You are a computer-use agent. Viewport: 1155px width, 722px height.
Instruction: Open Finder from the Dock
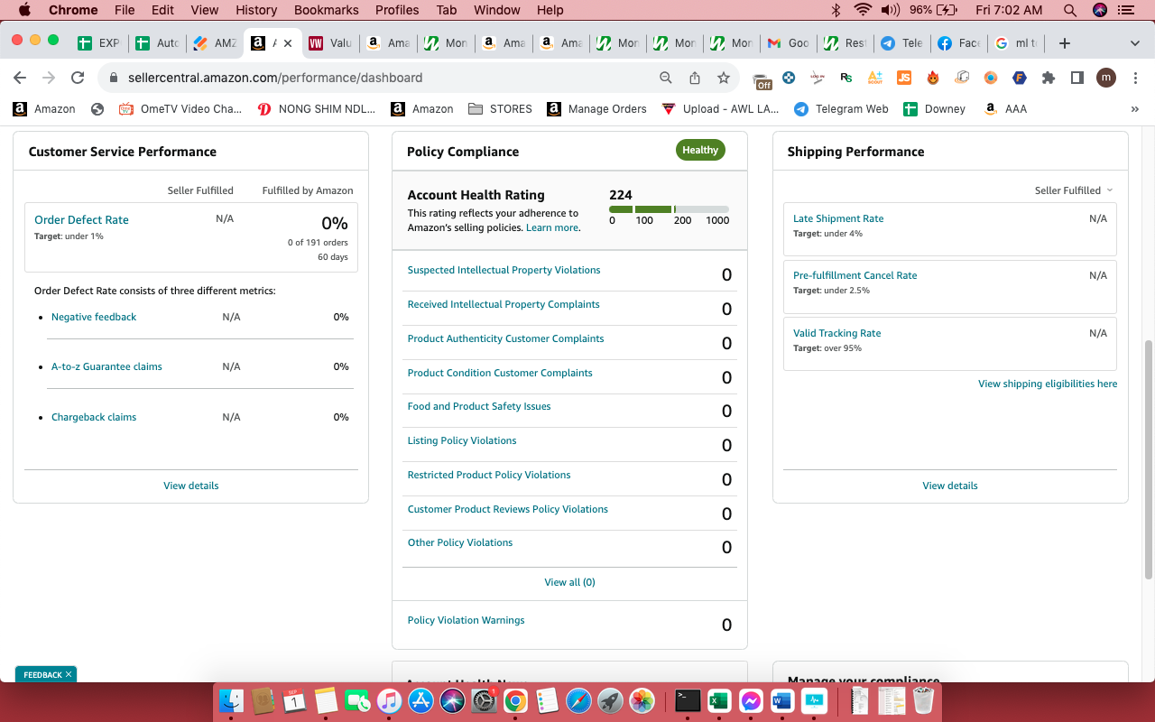tap(232, 700)
